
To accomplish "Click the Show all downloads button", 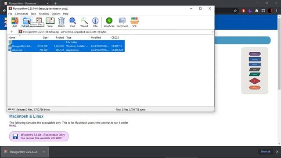I will [265, 152].
